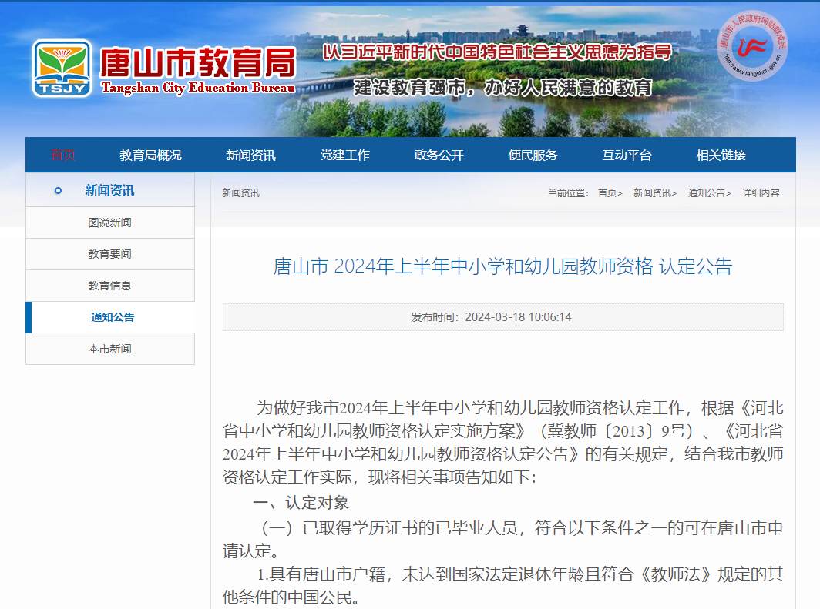This screenshot has height=609, width=820.
Task: Click 通知公告 in the breadcrumb trail
Action: coord(706,193)
